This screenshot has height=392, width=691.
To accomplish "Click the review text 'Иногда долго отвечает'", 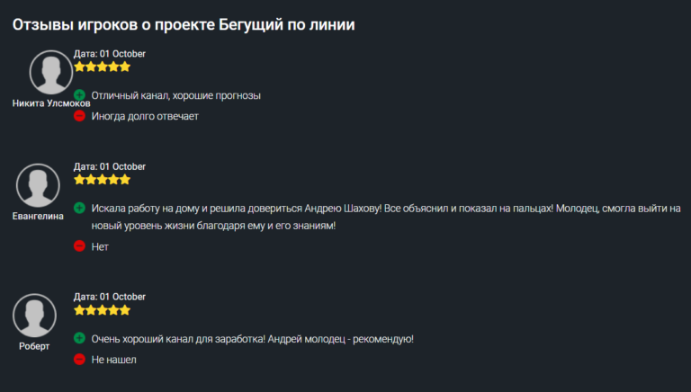I will click(x=144, y=116).
